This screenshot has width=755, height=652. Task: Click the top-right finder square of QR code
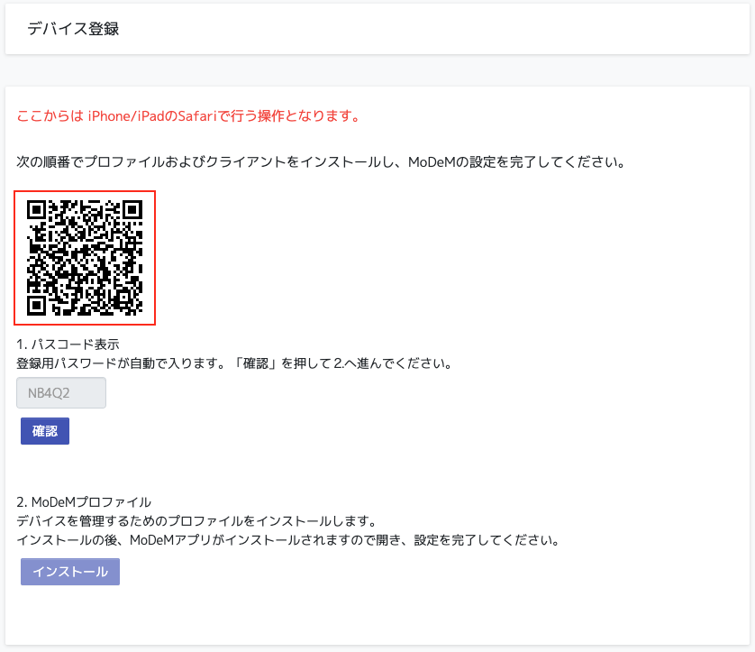(x=132, y=210)
